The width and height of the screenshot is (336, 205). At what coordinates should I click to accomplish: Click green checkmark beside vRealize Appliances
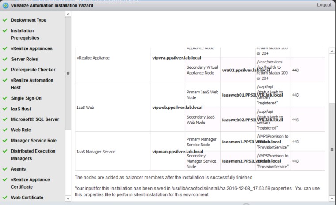coord(5,48)
